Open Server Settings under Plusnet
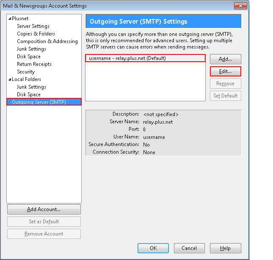The width and height of the screenshot is (273, 260). pos(33,26)
